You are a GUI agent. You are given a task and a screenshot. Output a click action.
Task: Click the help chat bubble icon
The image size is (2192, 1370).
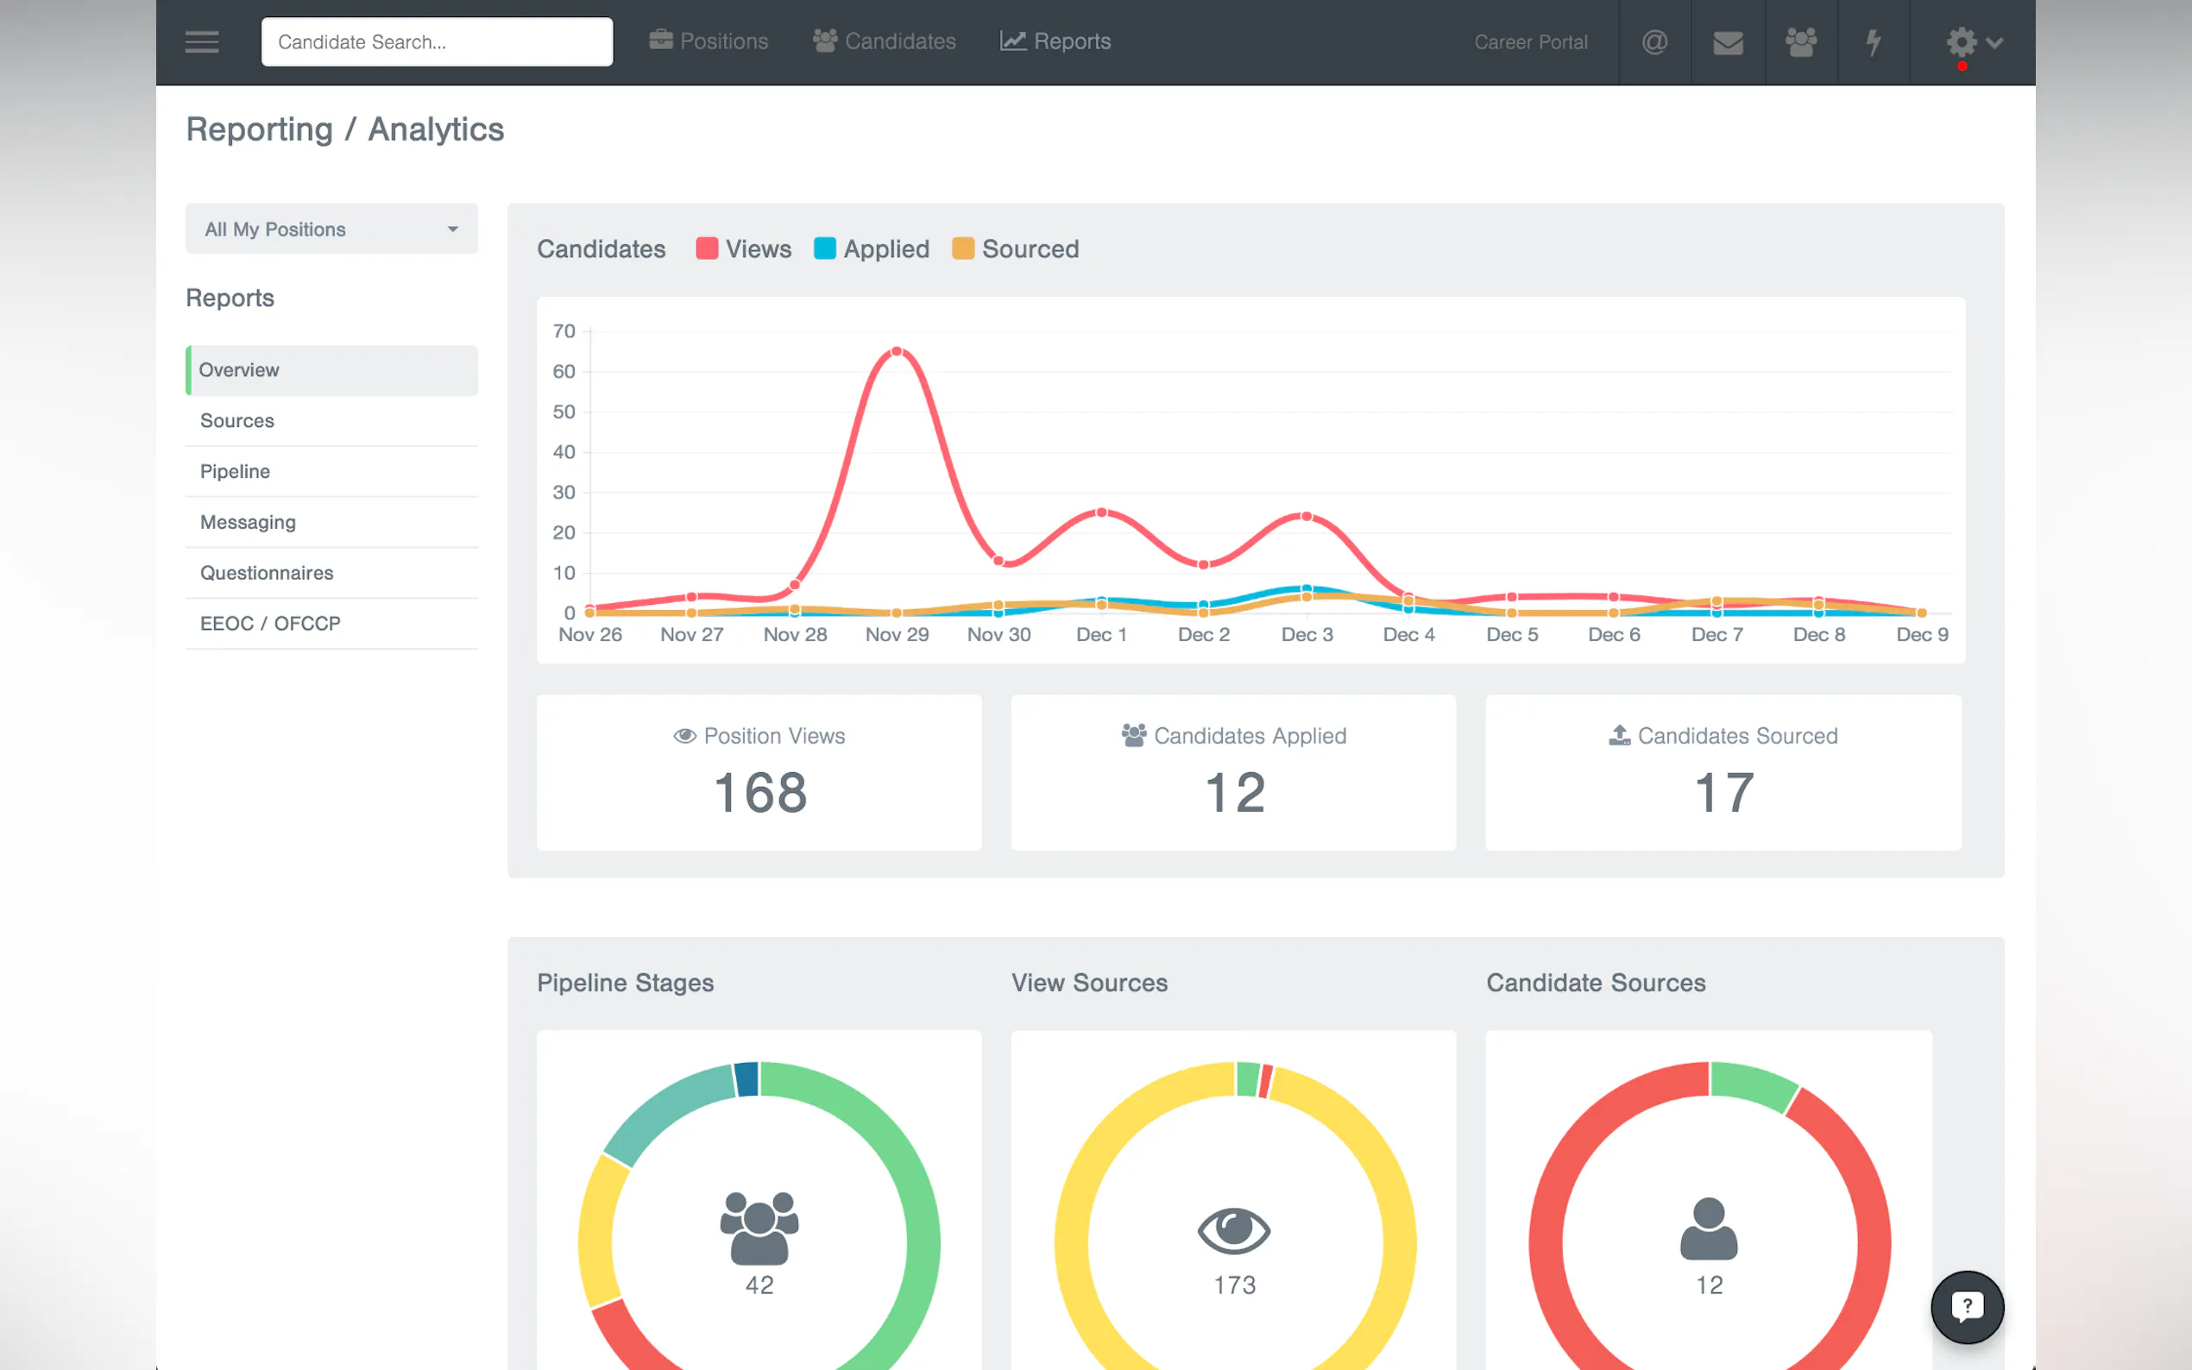click(x=1967, y=1306)
